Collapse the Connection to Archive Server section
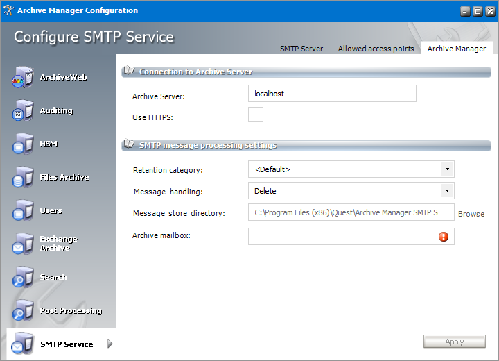The width and height of the screenshot is (499, 361). [x=128, y=71]
